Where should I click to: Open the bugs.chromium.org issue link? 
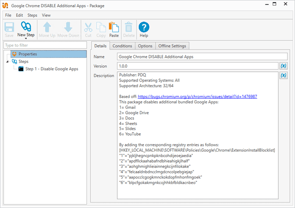click(198, 97)
